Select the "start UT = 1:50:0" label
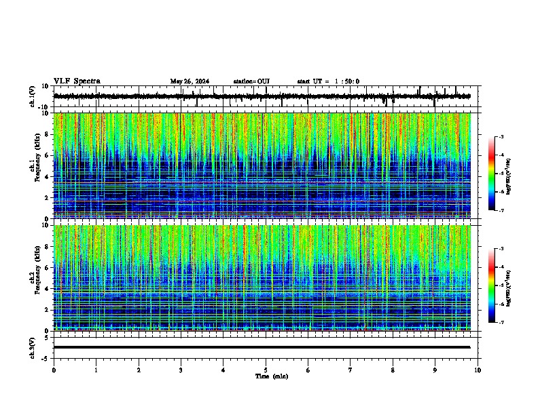538x415 pixels. tap(328, 81)
